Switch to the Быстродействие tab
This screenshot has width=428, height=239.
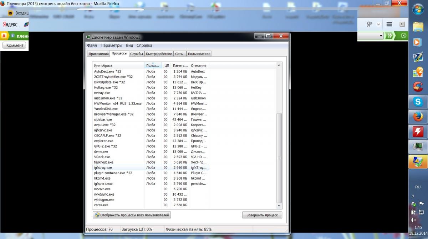click(x=159, y=54)
